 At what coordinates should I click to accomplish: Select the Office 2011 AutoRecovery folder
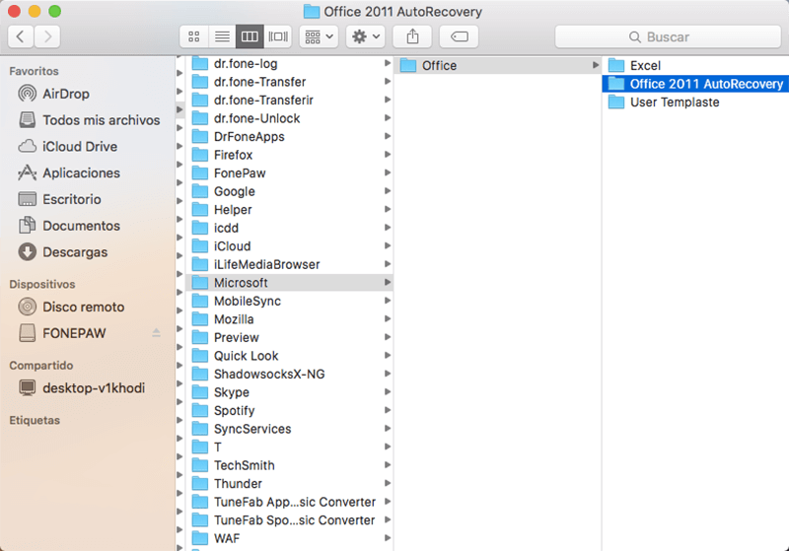tap(695, 84)
